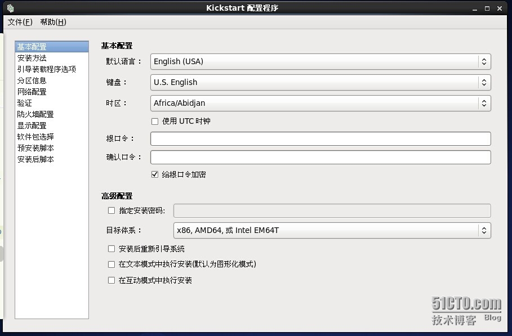Go to 分区信息 section

point(52,80)
